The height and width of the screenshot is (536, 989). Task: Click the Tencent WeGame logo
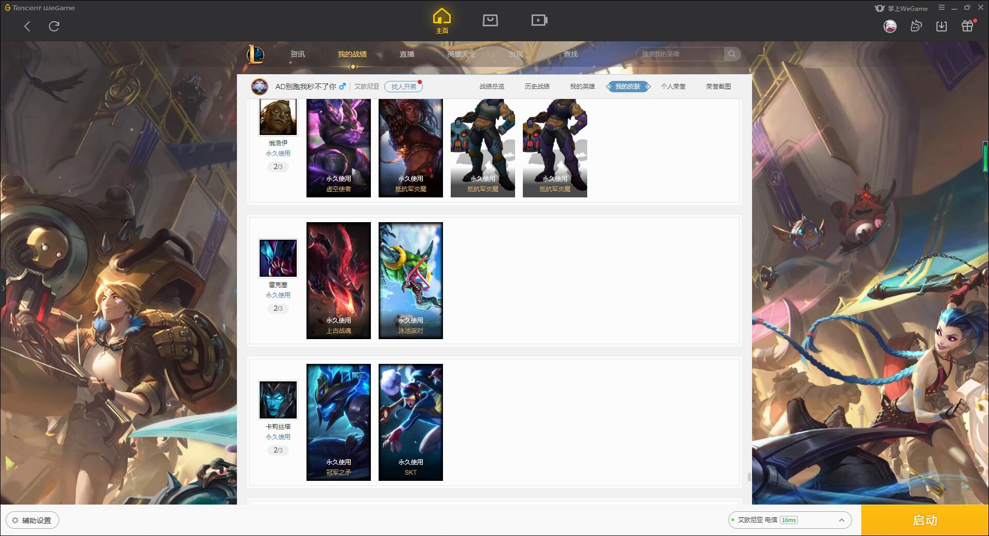pos(40,8)
